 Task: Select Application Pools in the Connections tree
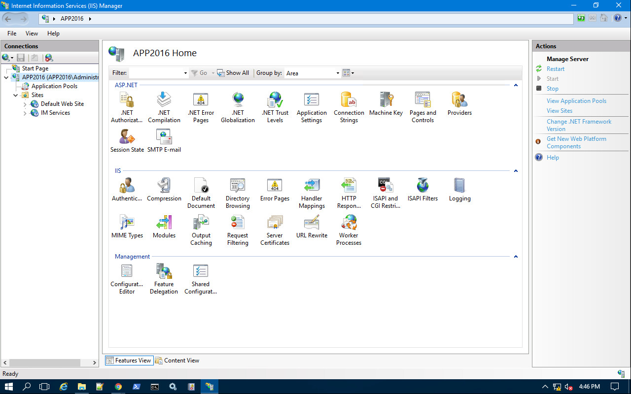[x=56, y=86]
